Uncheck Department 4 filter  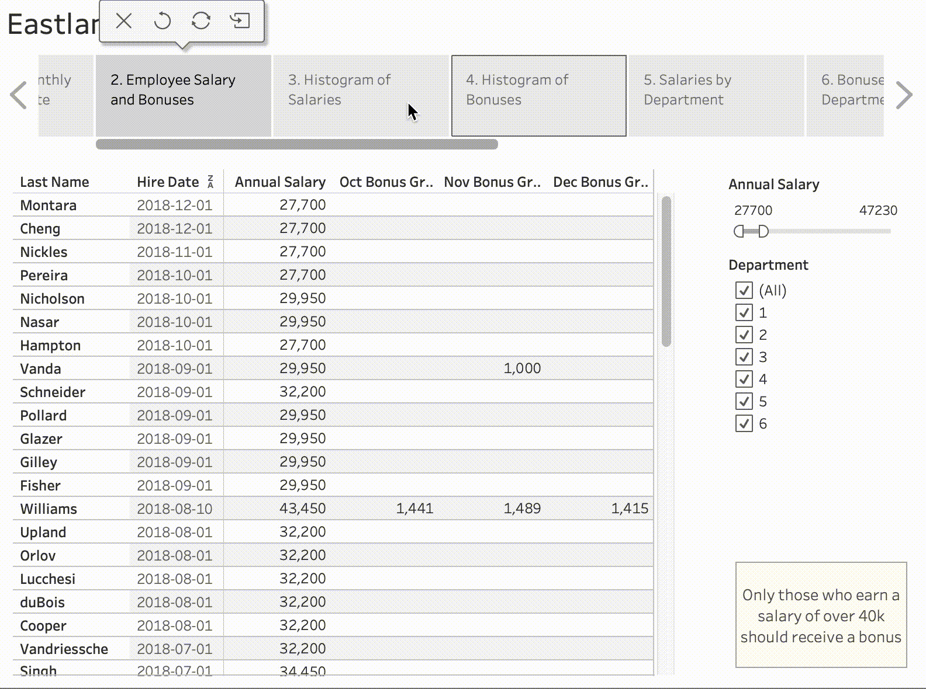pyautogui.click(x=744, y=379)
